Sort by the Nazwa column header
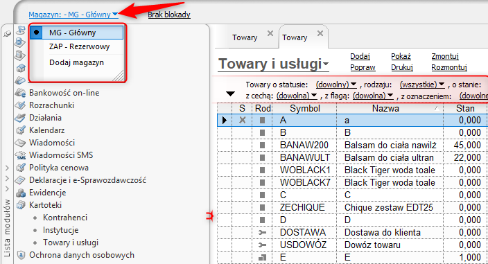The image size is (488, 264). coord(390,109)
